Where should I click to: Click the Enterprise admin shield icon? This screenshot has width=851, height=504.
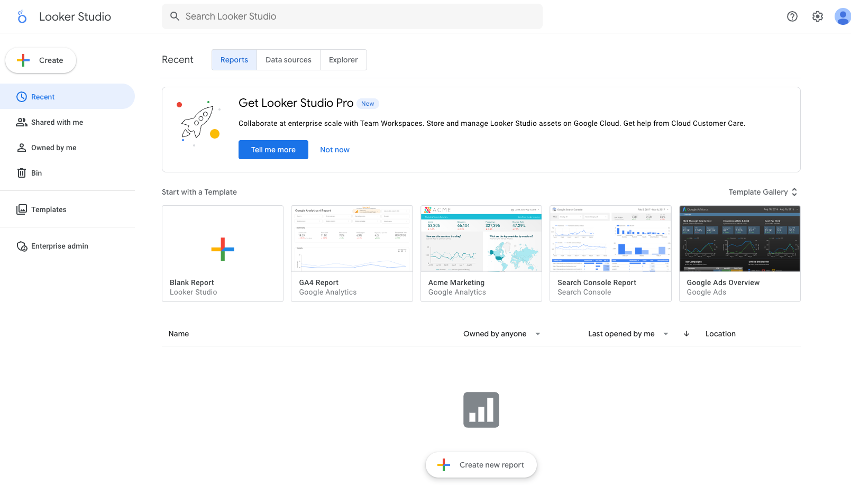pos(22,246)
